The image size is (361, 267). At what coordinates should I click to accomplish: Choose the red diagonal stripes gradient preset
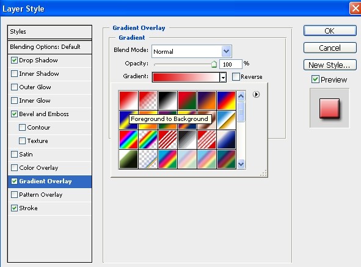[167, 139]
